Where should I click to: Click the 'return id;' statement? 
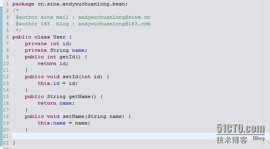coord(53,64)
